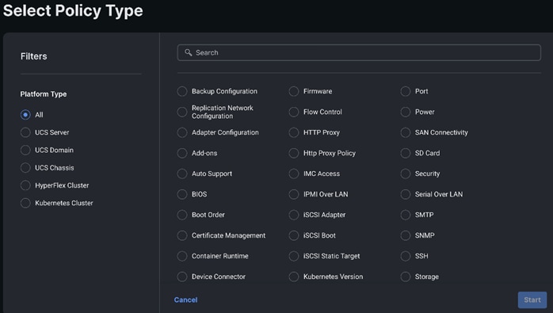
Task: Choose the SMTP policy
Action: click(406, 215)
